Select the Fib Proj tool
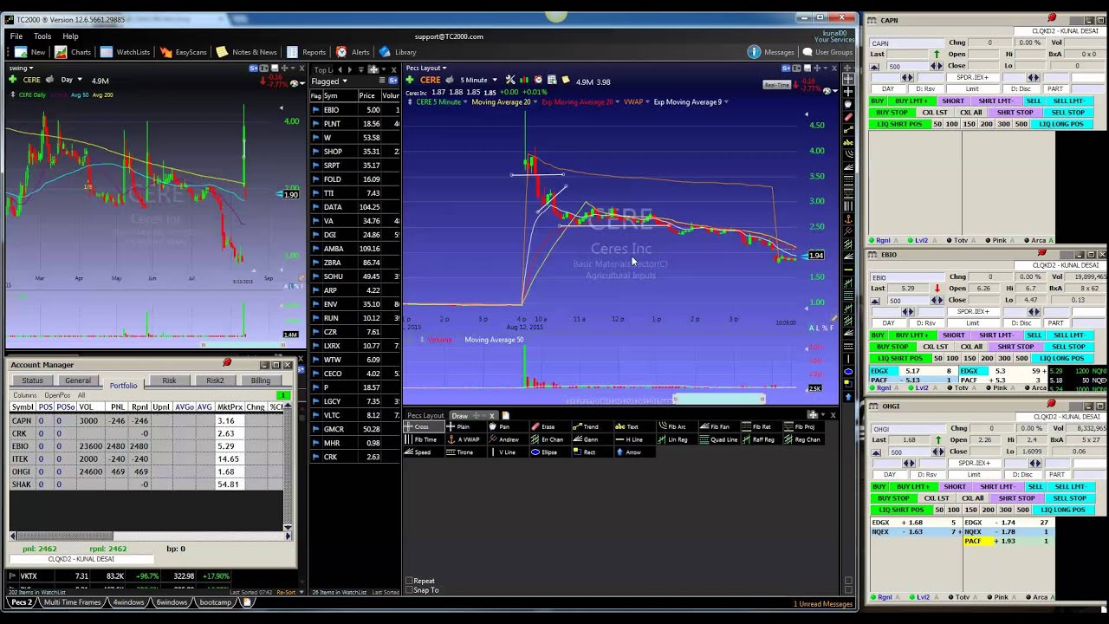Screen dimensions: 1109x624 [804, 426]
